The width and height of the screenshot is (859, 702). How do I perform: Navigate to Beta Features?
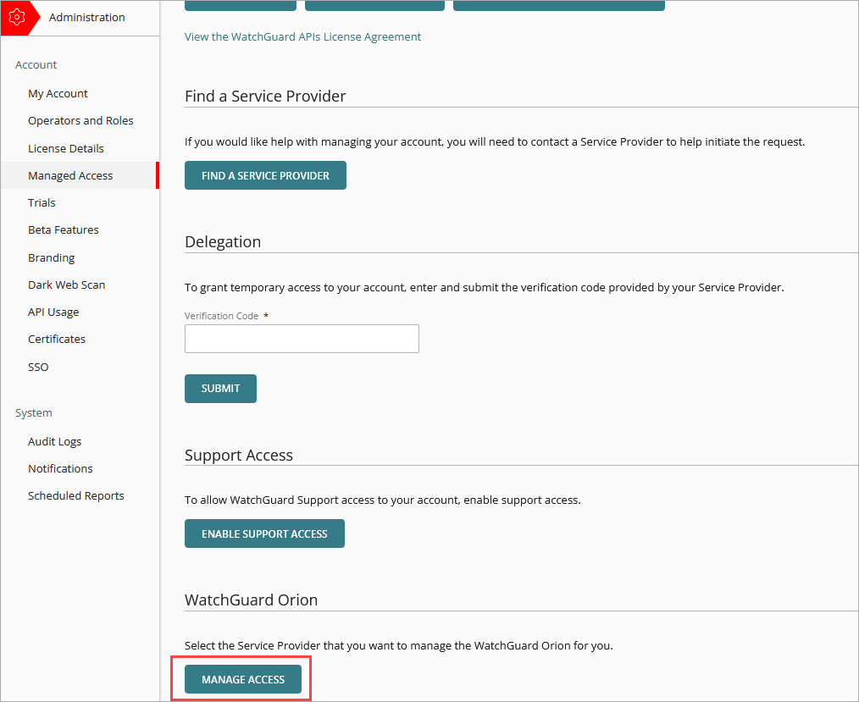64,229
